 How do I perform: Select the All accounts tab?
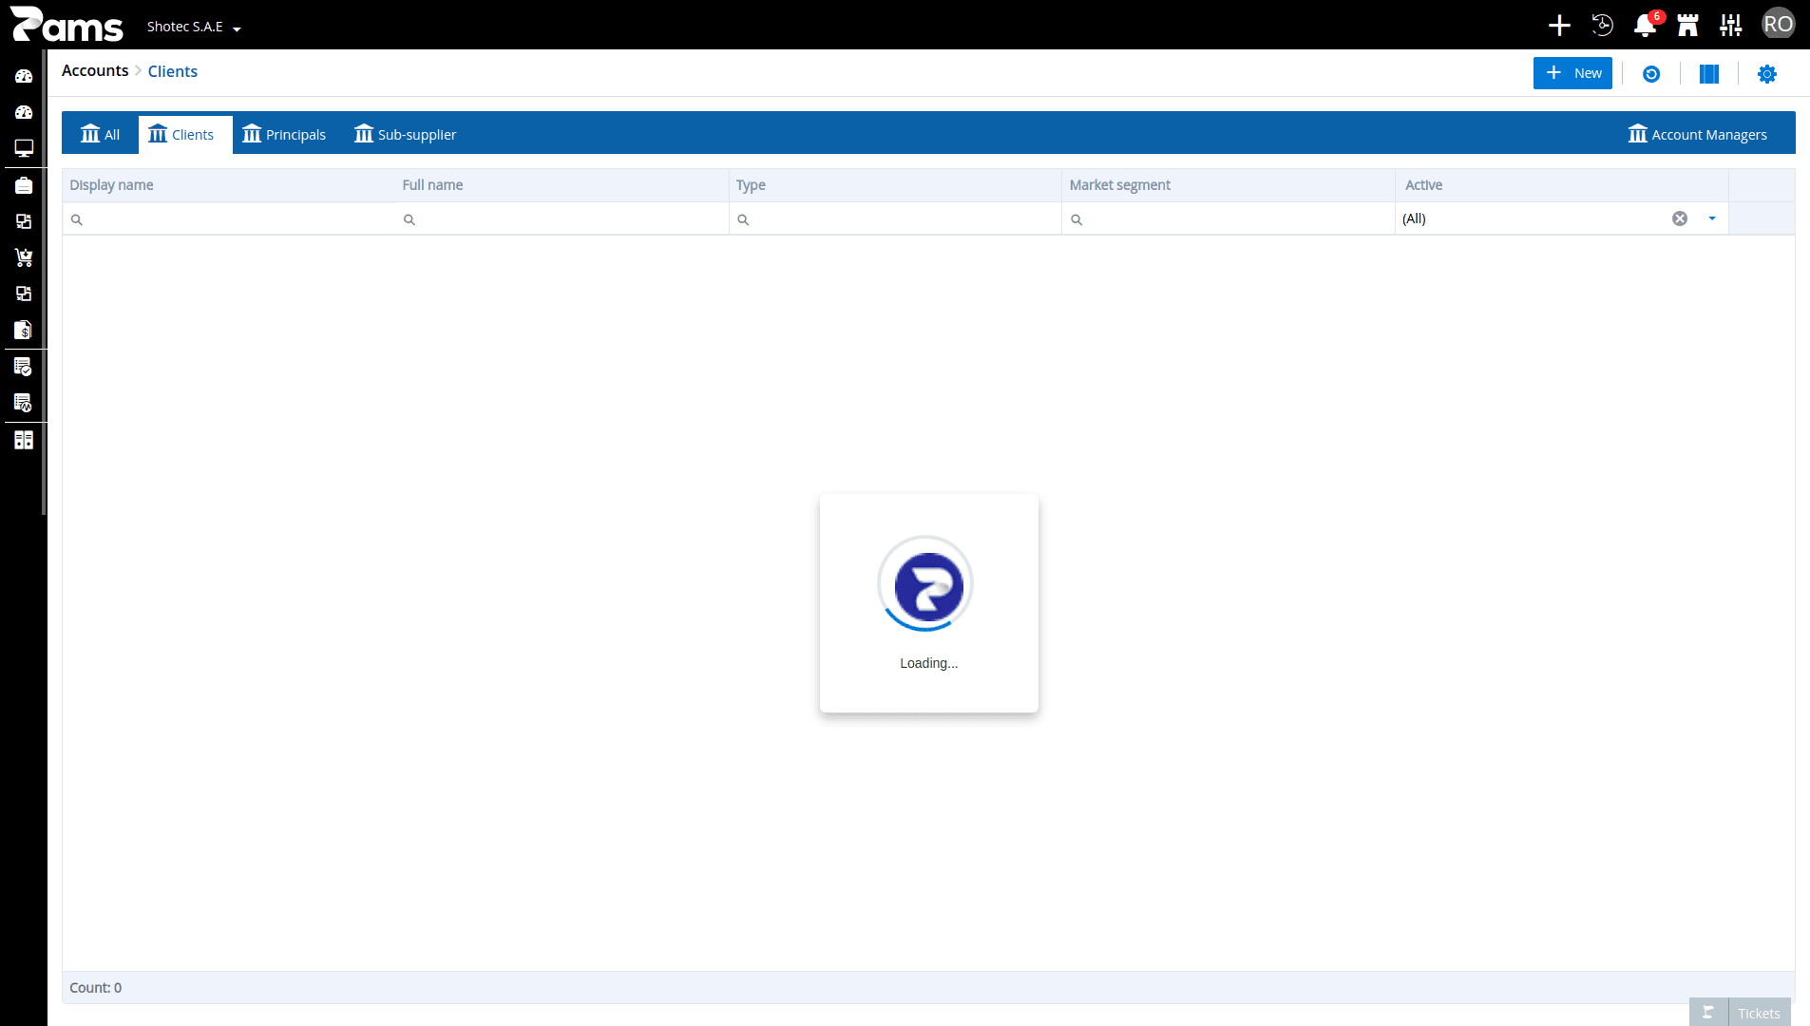point(101,134)
